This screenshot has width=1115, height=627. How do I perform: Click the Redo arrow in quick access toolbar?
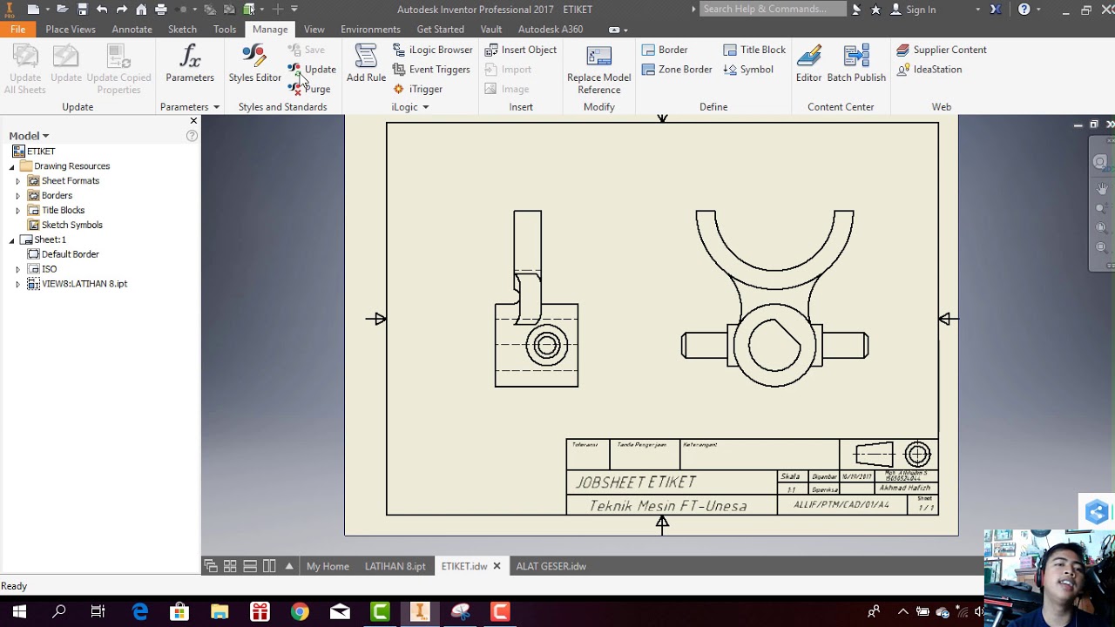[121, 10]
